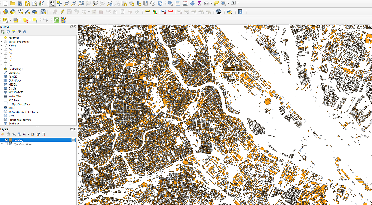Click the Text Annotation tool
The height and width of the screenshot is (205, 372).
coord(233,3)
